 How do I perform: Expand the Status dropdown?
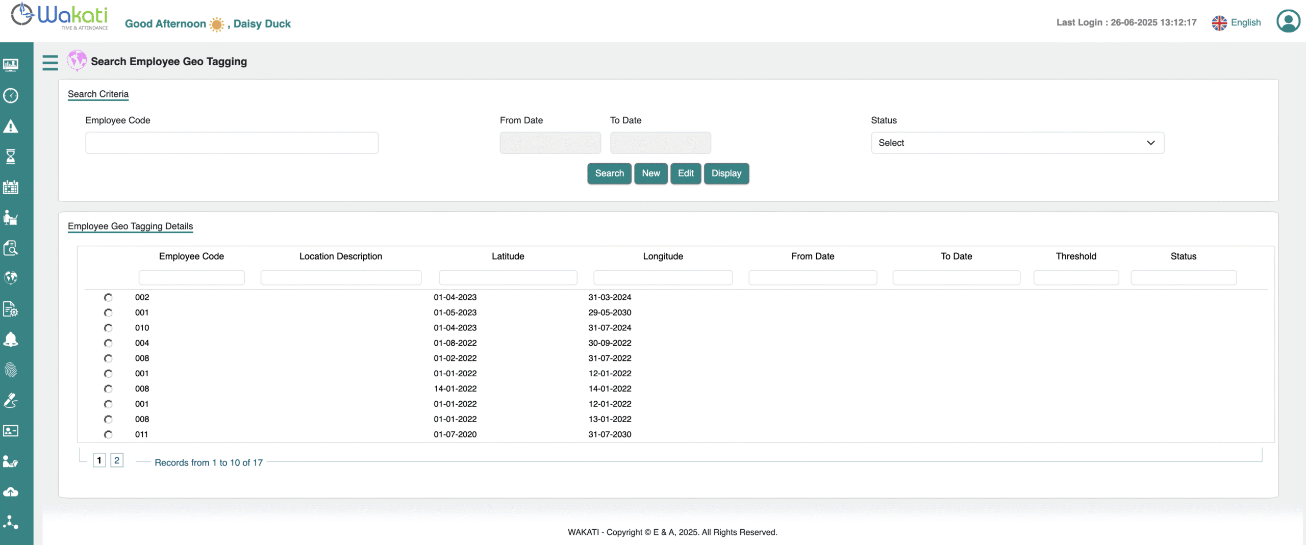[x=1017, y=143]
